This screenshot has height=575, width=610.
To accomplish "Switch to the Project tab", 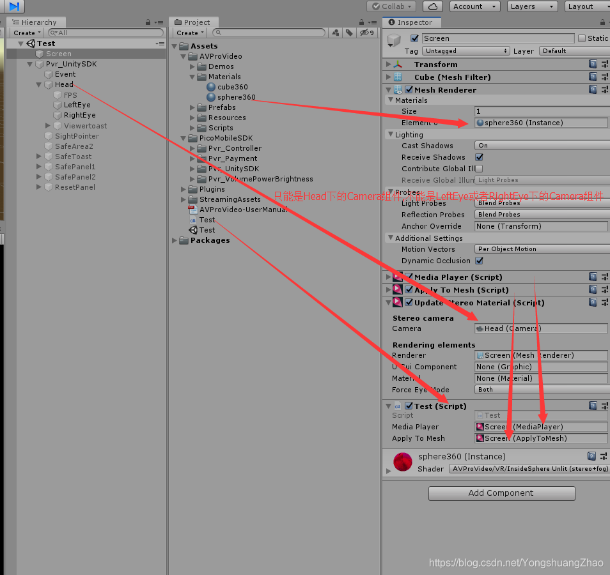I will point(193,22).
